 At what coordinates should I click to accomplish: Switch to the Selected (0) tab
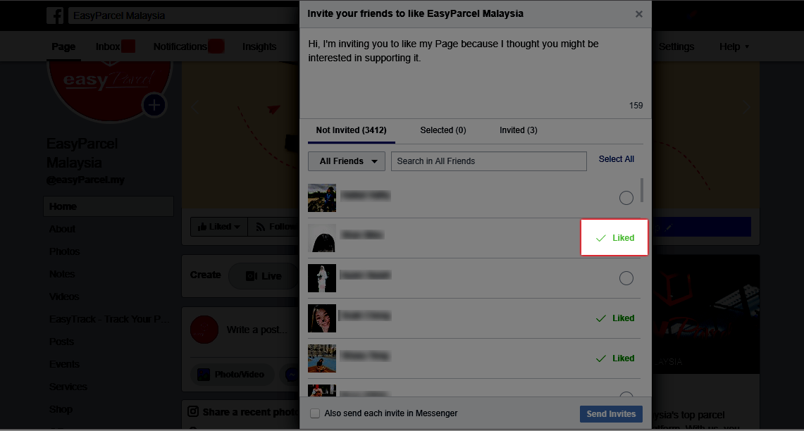(443, 130)
